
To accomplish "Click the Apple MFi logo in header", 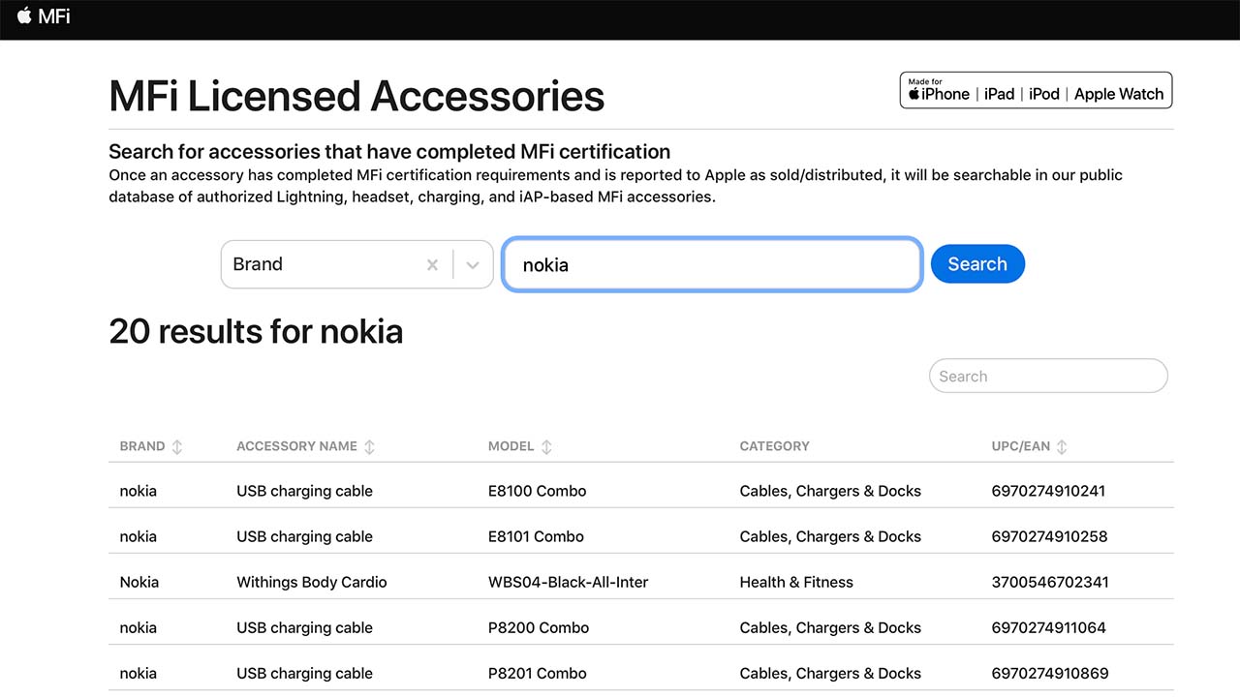I will tap(44, 16).
